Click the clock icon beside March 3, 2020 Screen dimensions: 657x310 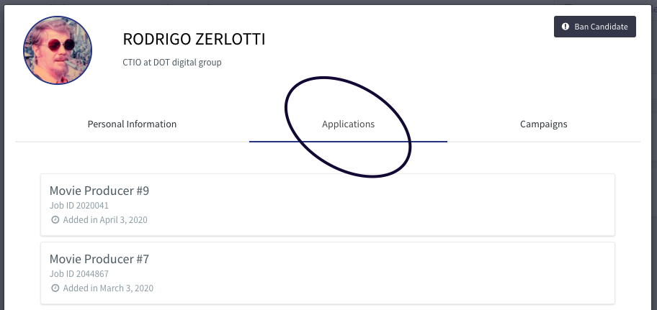click(x=55, y=288)
